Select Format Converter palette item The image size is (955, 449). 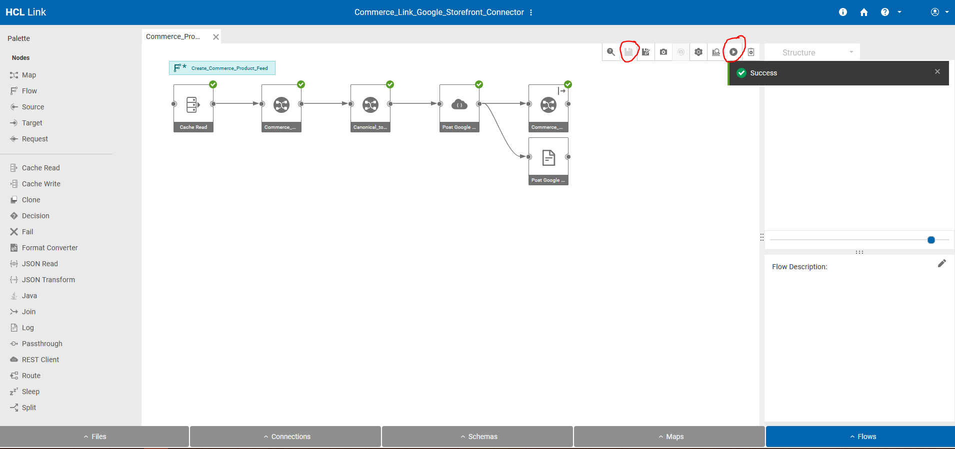click(44, 248)
